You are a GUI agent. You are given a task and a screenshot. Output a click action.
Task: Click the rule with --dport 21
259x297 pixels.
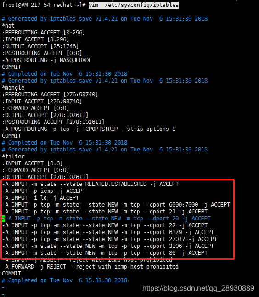point(105,211)
